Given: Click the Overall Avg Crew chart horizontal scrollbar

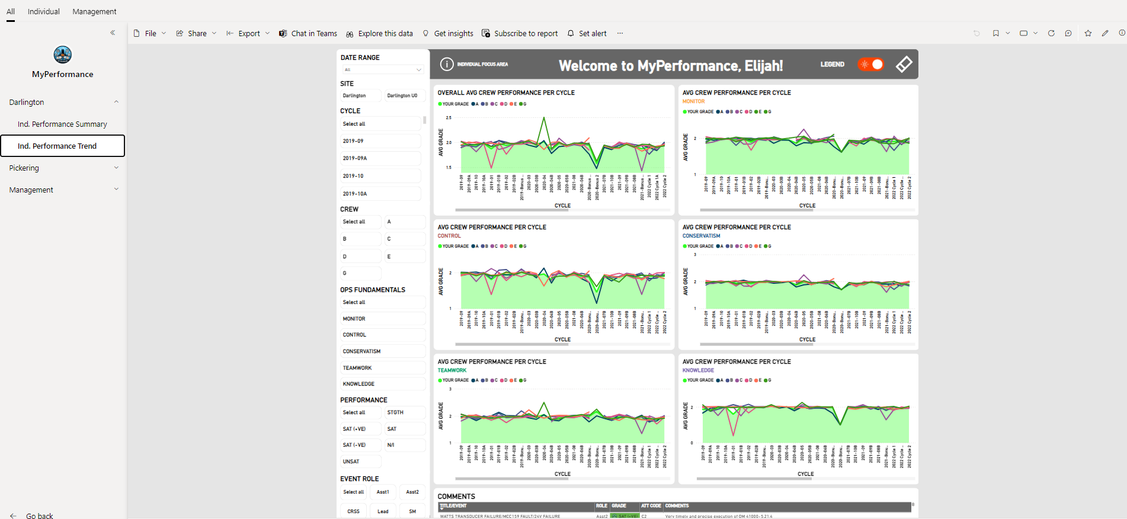Looking at the screenshot, I should tap(511, 210).
